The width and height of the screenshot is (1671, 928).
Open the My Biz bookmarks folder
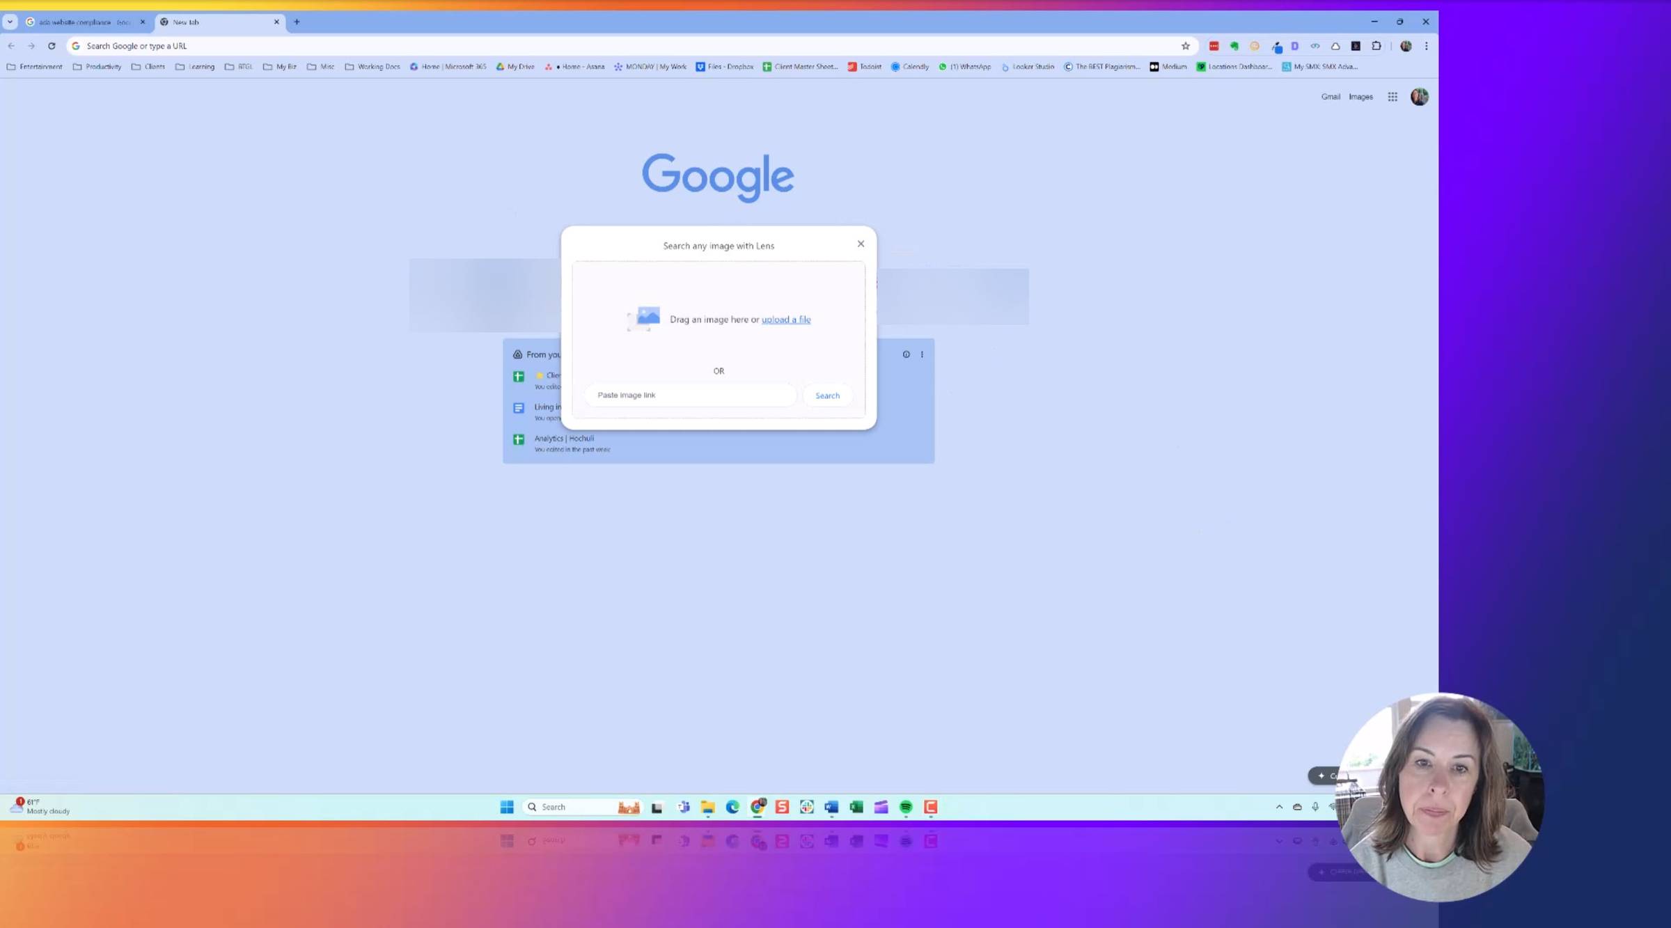280,67
